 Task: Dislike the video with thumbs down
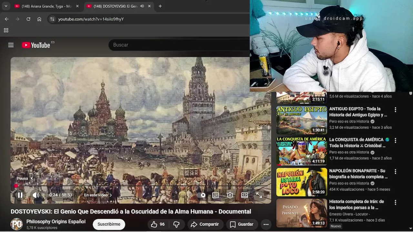[x=176, y=224]
